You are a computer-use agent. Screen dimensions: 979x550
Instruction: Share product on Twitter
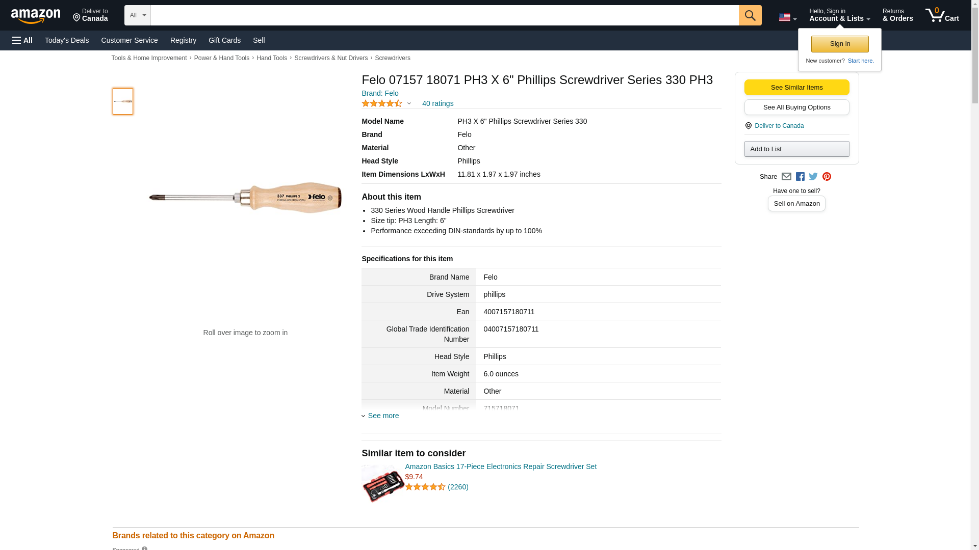(813, 177)
